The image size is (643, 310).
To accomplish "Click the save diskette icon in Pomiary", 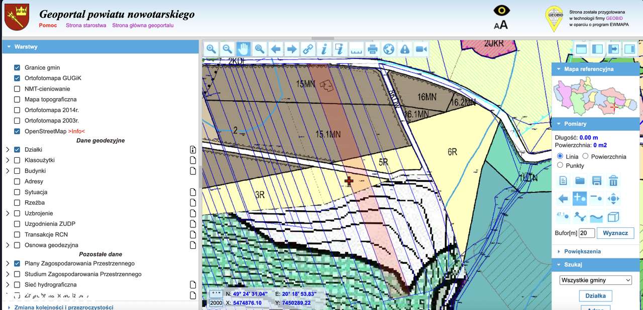I will click(x=596, y=180).
